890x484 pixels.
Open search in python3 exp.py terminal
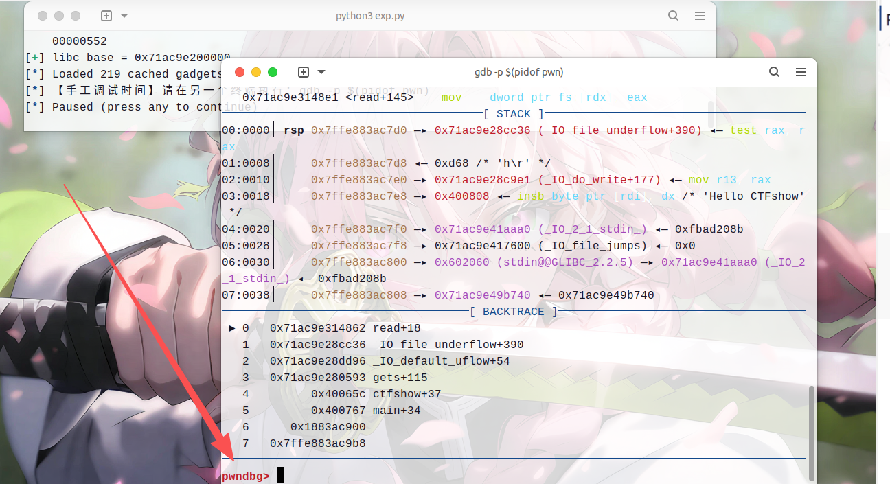tap(673, 16)
